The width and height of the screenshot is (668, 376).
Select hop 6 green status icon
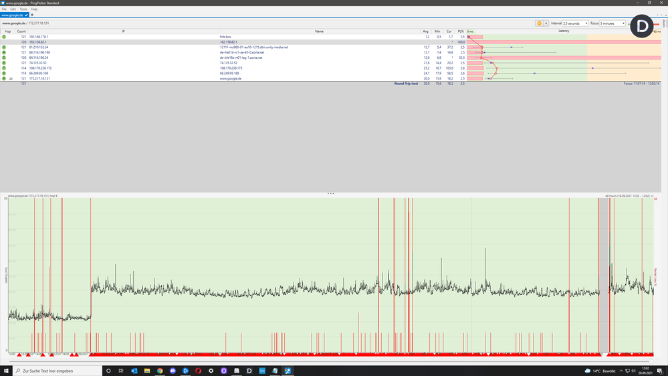pos(4,63)
